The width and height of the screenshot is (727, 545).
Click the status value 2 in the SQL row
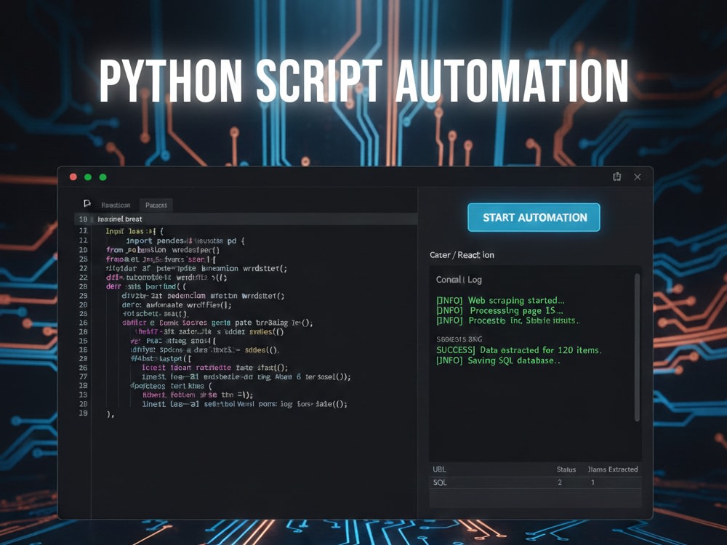tap(560, 483)
